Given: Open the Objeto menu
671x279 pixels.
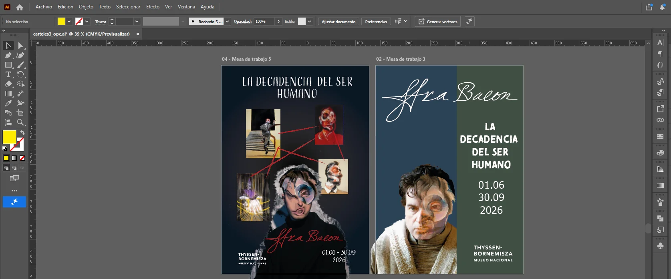Looking at the screenshot, I should (86, 7).
